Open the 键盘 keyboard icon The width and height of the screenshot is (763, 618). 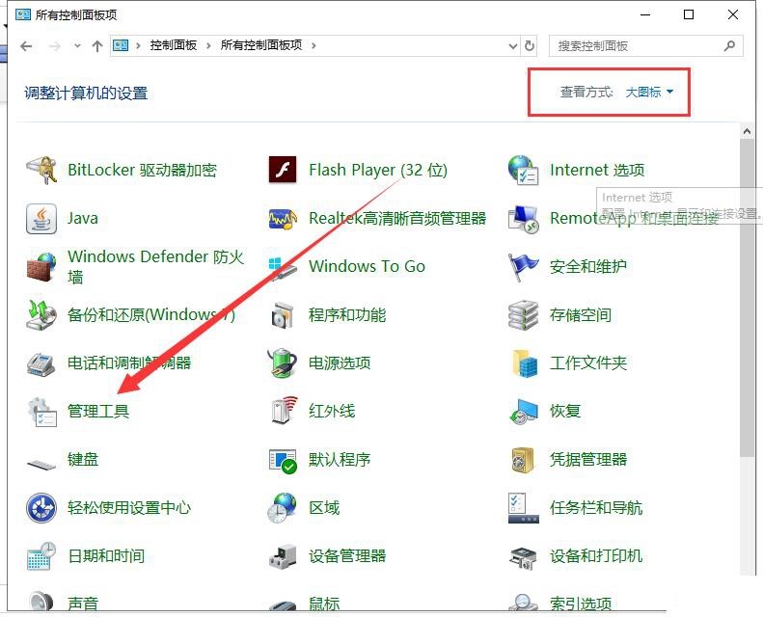click(x=41, y=465)
